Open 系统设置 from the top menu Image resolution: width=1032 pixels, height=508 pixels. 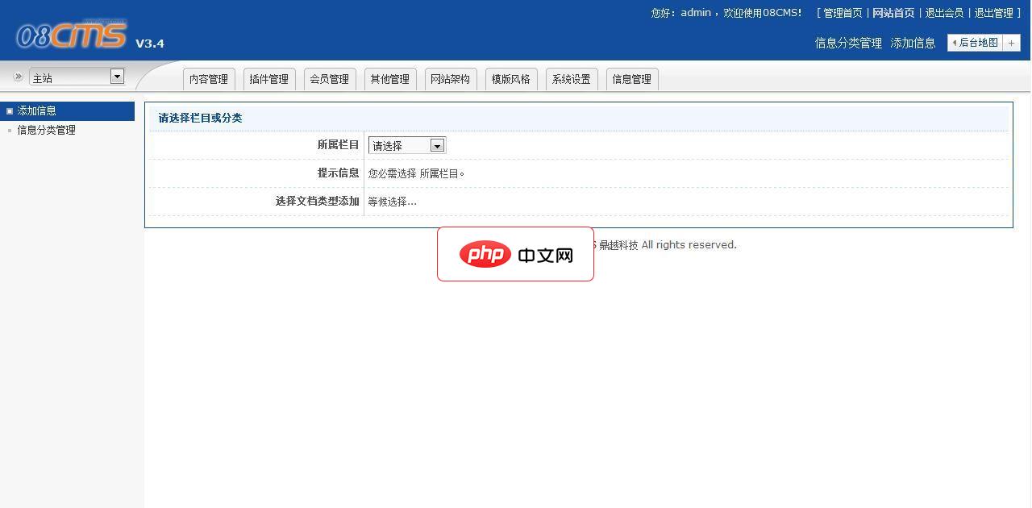[x=571, y=78]
